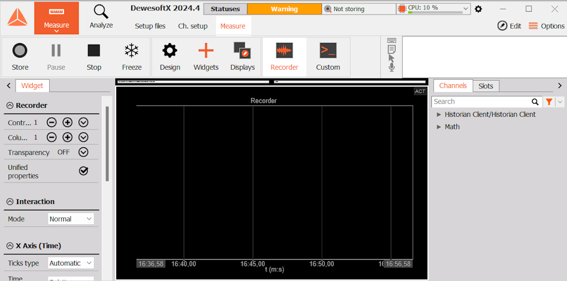Screen dimensions: 567x281
Task: Click the microphone voice event icon
Action: click(391, 67)
